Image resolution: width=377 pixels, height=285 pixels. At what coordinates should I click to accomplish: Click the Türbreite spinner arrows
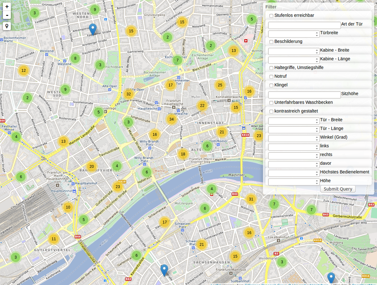317,34
